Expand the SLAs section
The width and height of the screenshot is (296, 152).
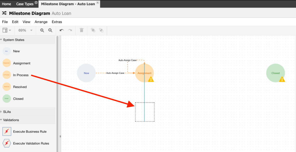[x=1, y=112]
